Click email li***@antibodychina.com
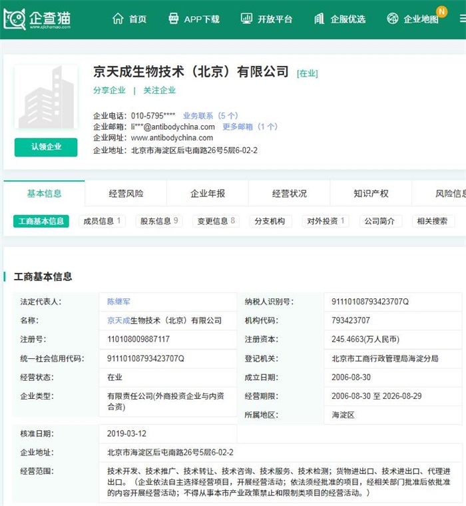The width and height of the screenshot is (466, 506). [x=172, y=126]
